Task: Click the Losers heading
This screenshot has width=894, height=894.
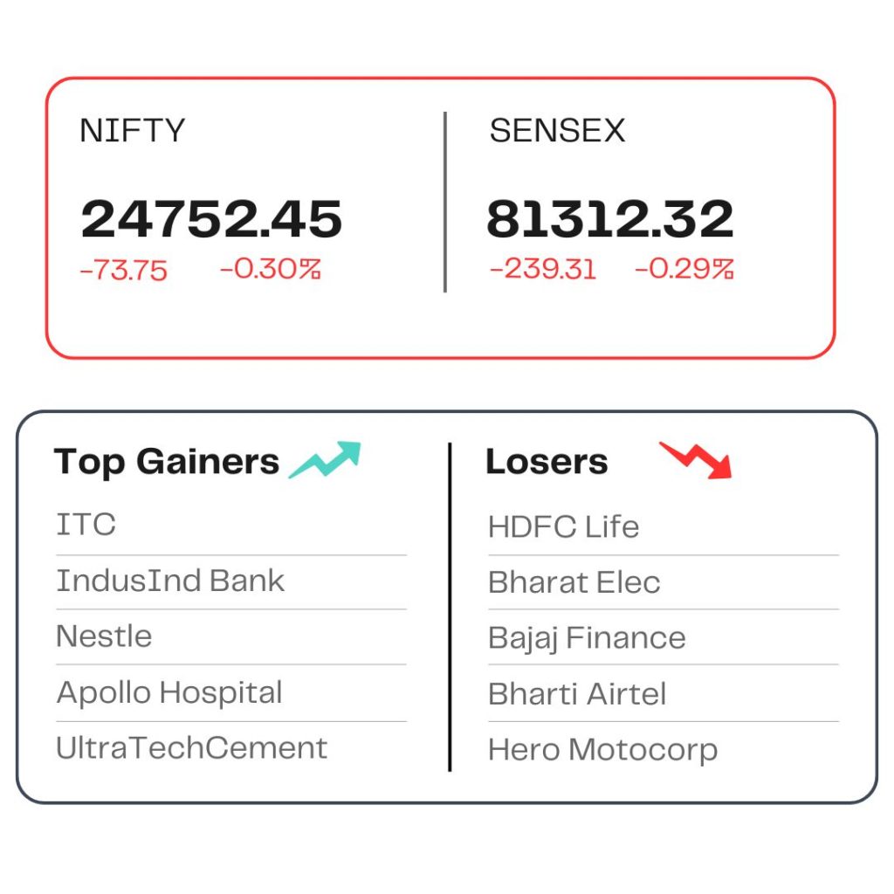Action: coord(547,462)
